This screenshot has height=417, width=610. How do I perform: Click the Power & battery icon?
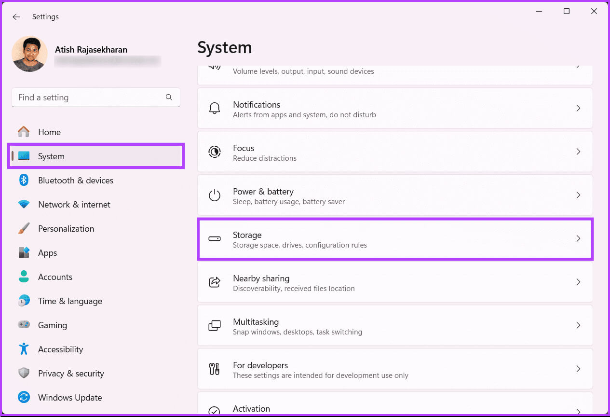point(214,195)
